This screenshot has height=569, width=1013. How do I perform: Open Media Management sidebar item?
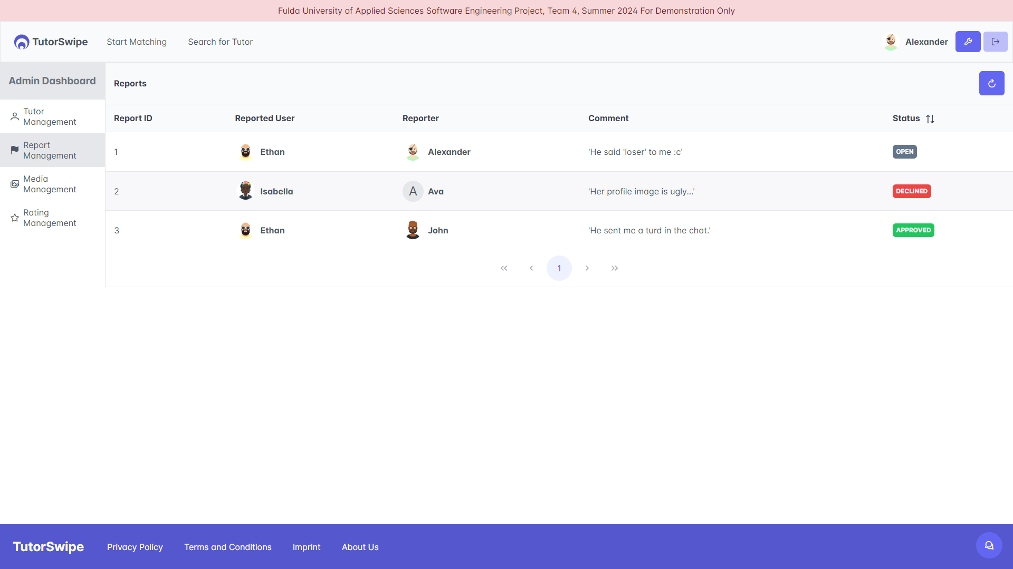tap(50, 184)
